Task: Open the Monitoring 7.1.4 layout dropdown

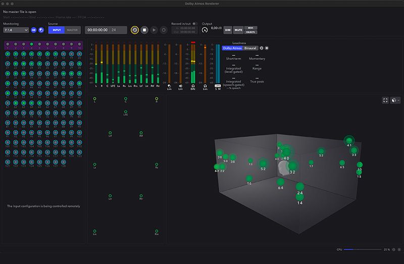Action: point(16,30)
